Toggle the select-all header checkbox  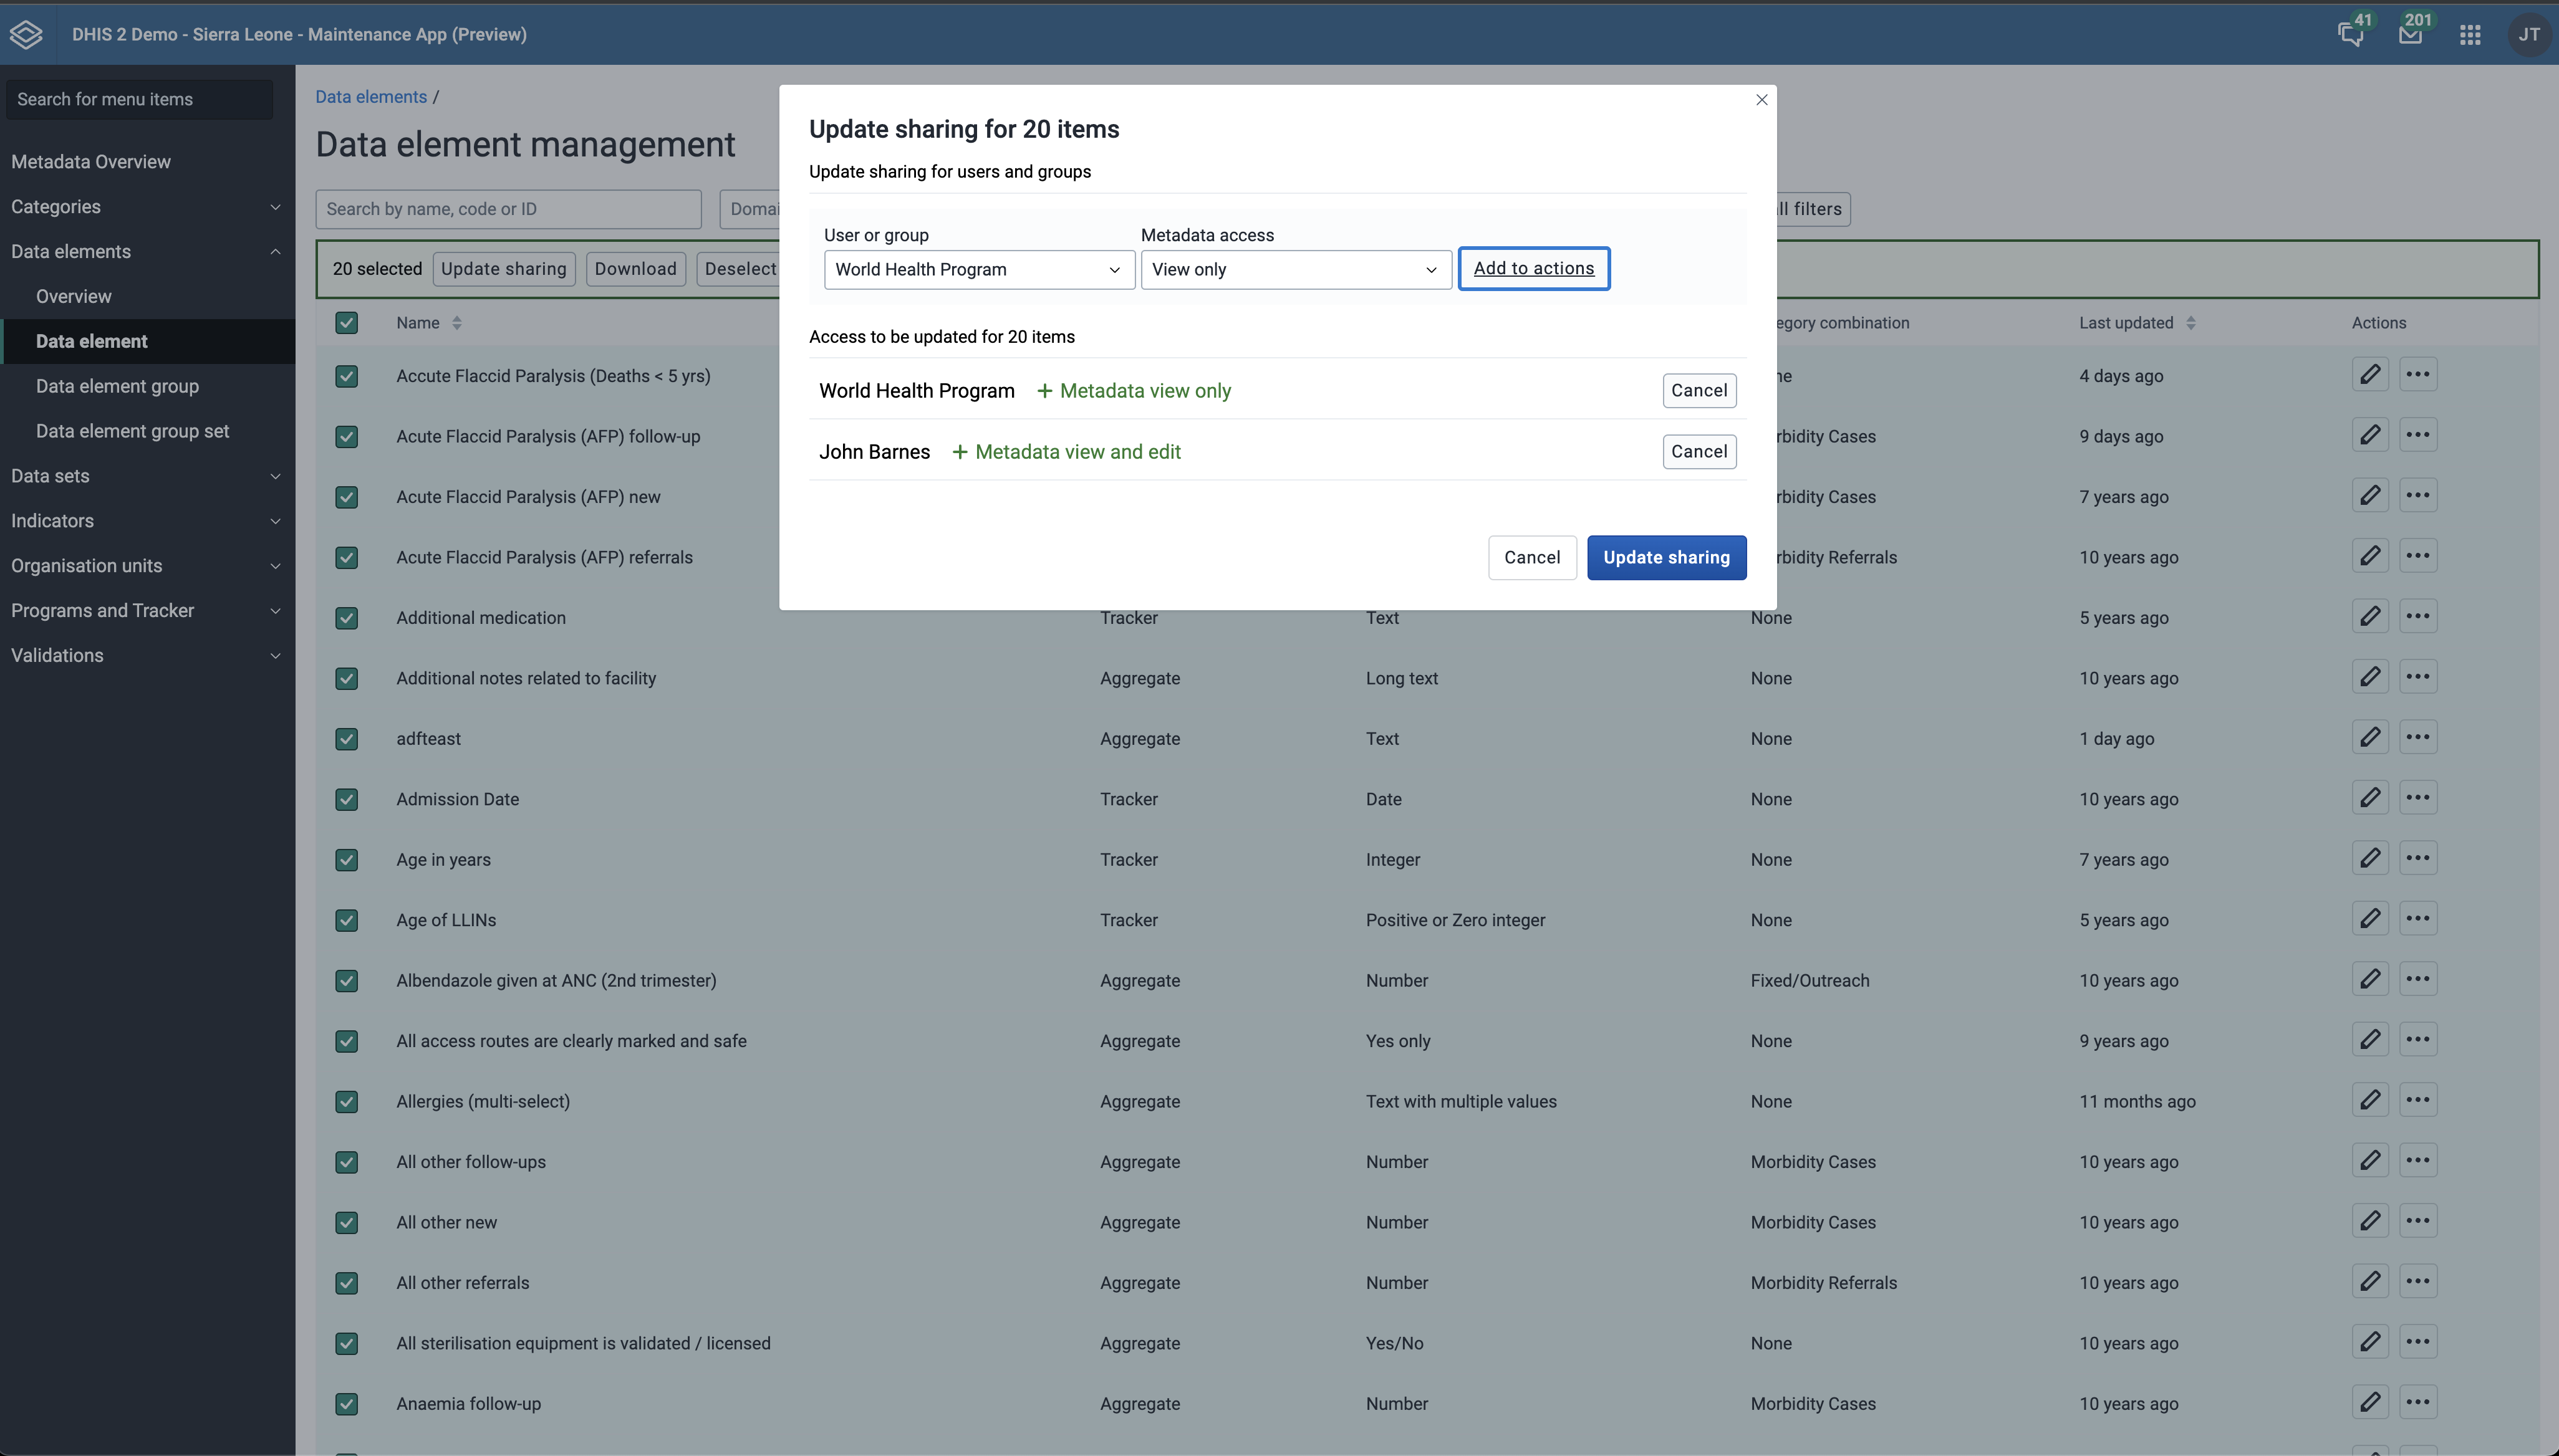[346, 323]
